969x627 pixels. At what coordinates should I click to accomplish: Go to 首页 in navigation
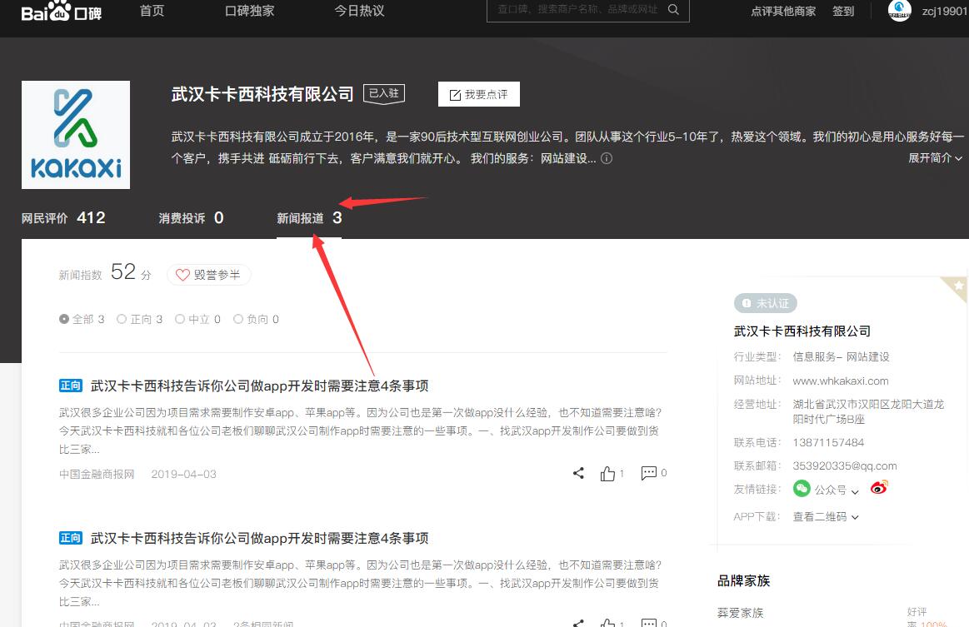tap(152, 11)
